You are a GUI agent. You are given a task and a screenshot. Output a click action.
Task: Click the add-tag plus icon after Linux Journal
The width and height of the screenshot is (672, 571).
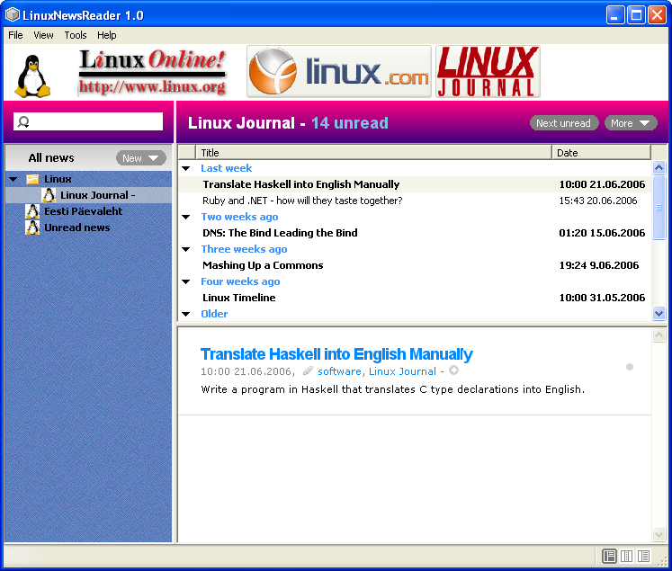click(x=453, y=370)
